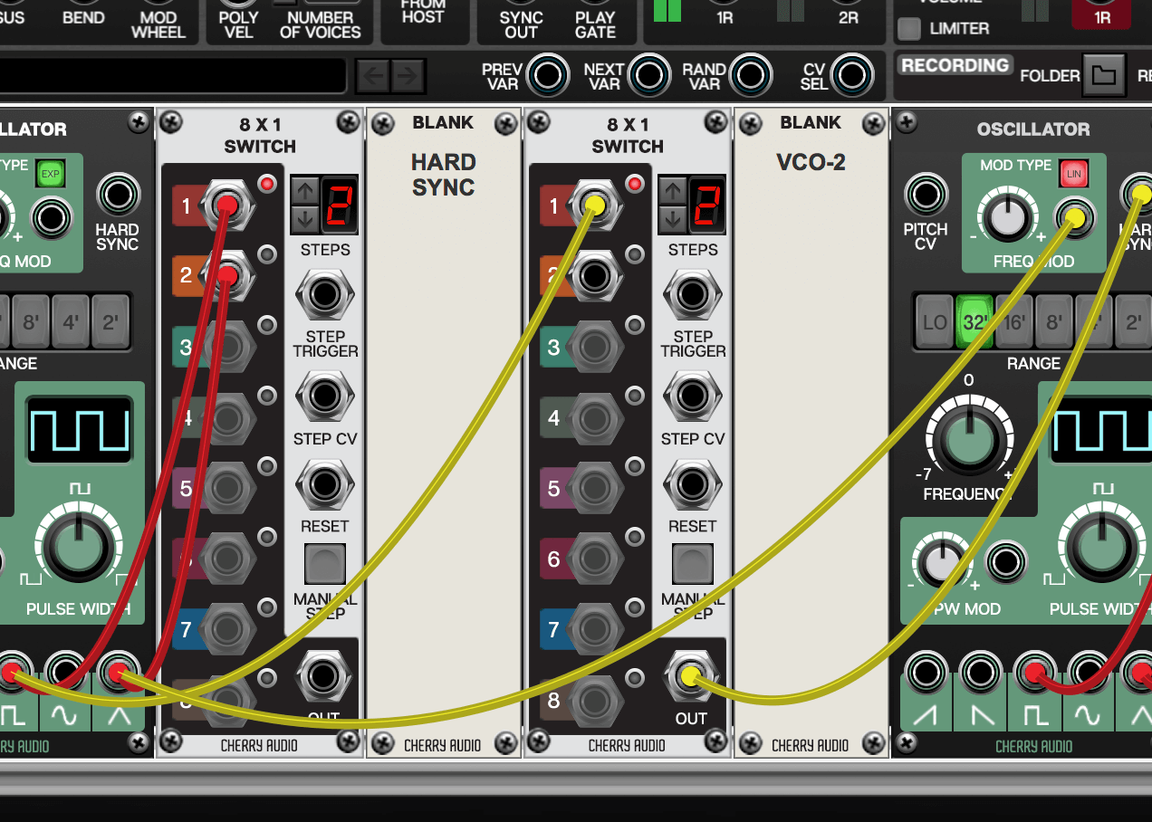Increase steps on left 8x1 switch

coord(304,190)
